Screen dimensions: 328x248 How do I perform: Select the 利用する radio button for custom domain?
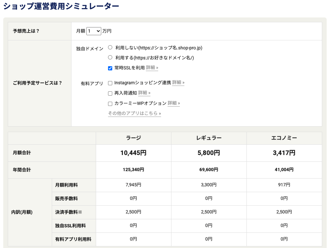[110, 57]
